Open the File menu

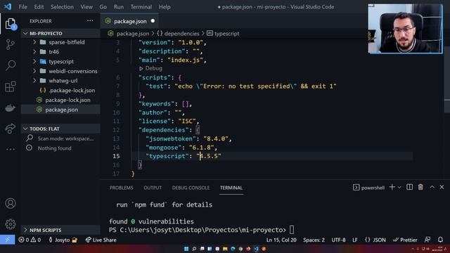[22, 7]
